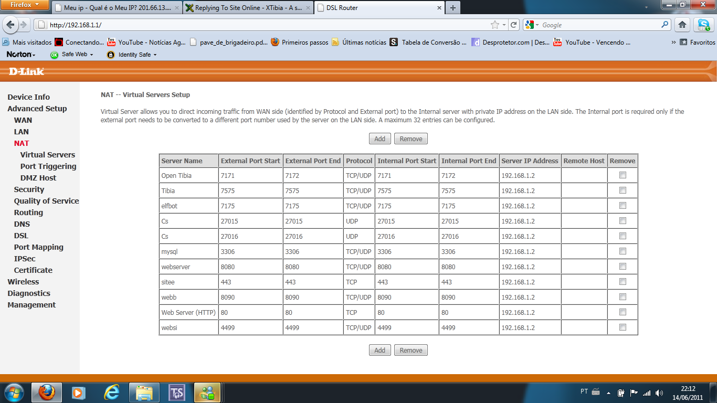
Task: Open a new tab with plus button
Action: click(x=453, y=8)
